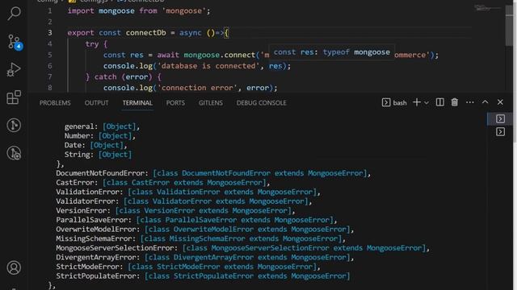
Task: Click 'DocumentNotFoundError:' in terminal output
Action: click(103, 173)
